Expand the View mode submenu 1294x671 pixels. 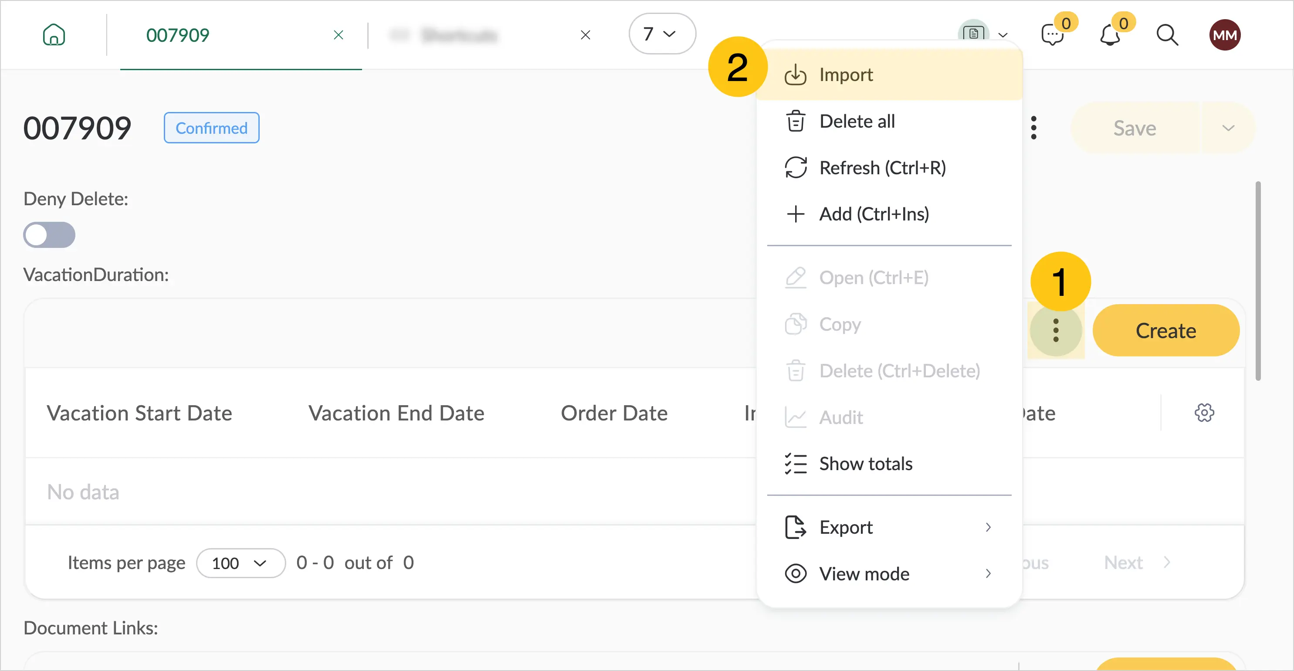tap(889, 573)
